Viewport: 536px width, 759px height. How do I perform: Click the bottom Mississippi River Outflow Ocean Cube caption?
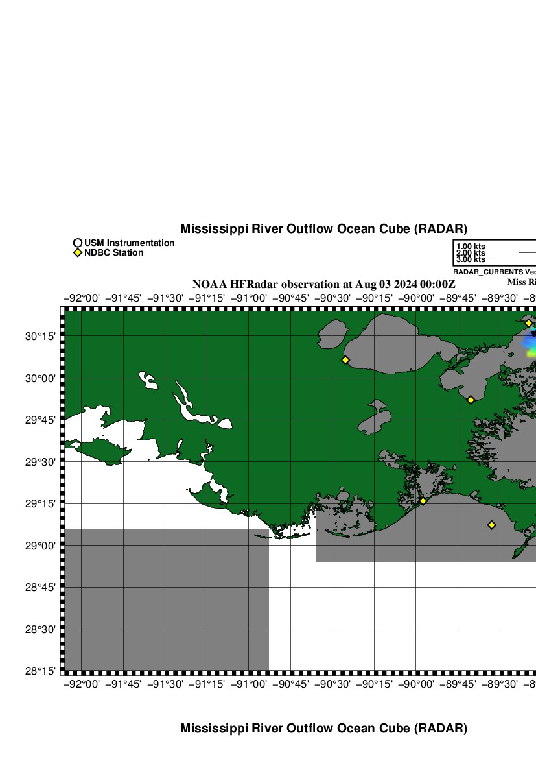click(323, 728)
